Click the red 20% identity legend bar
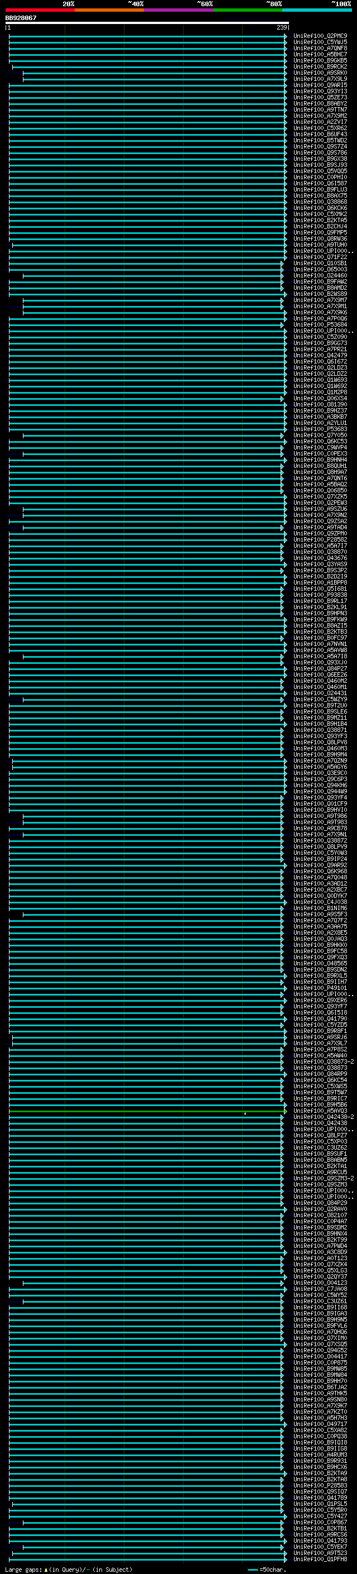Viewport: 357px width, 1574px height. 40,10
